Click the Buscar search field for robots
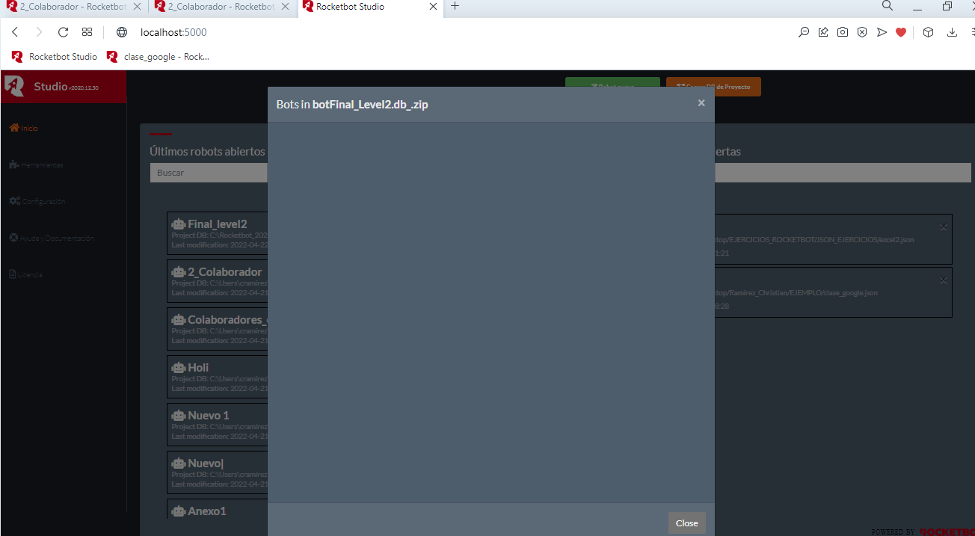Viewport: 975px width, 536px height. pyautogui.click(x=209, y=173)
